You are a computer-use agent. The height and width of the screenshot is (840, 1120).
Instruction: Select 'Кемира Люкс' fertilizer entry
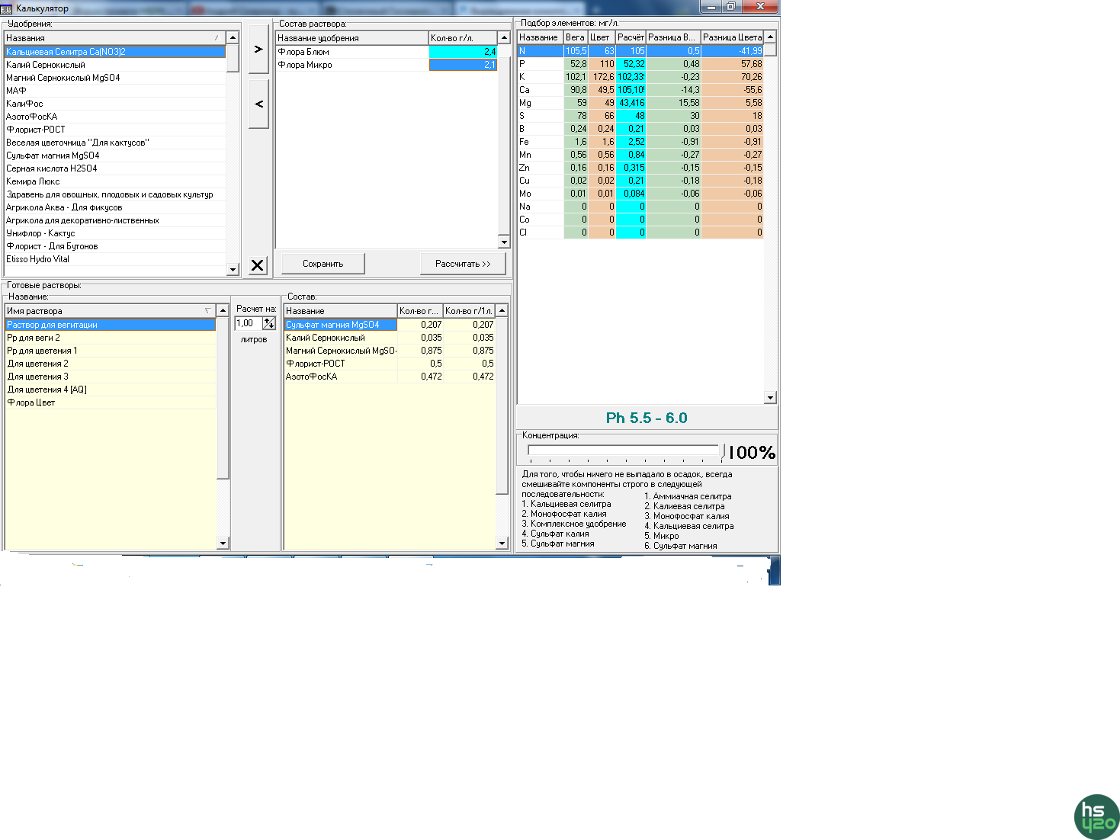(33, 181)
